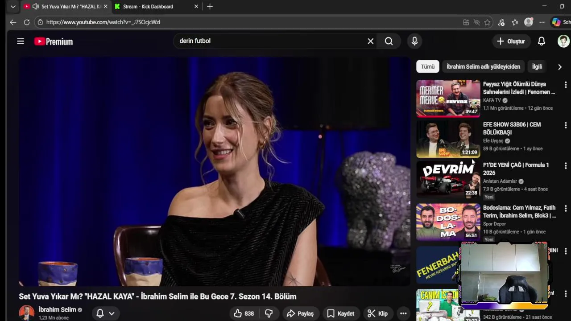Image resolution: width=571 pixels, height=321 pixels.
Task: Select the İbrahim Selim adlı yükleyiciden chip
Action: pyautogui.click(x=483, y=66)
